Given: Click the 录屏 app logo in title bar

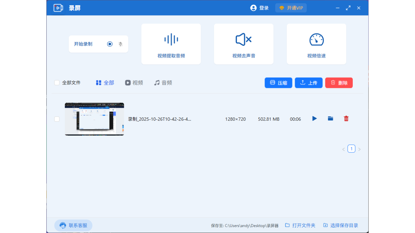Looking at the screenshot, I should pos(58,8).
